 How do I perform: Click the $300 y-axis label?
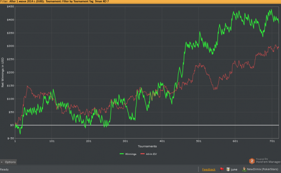coord(10,46)
